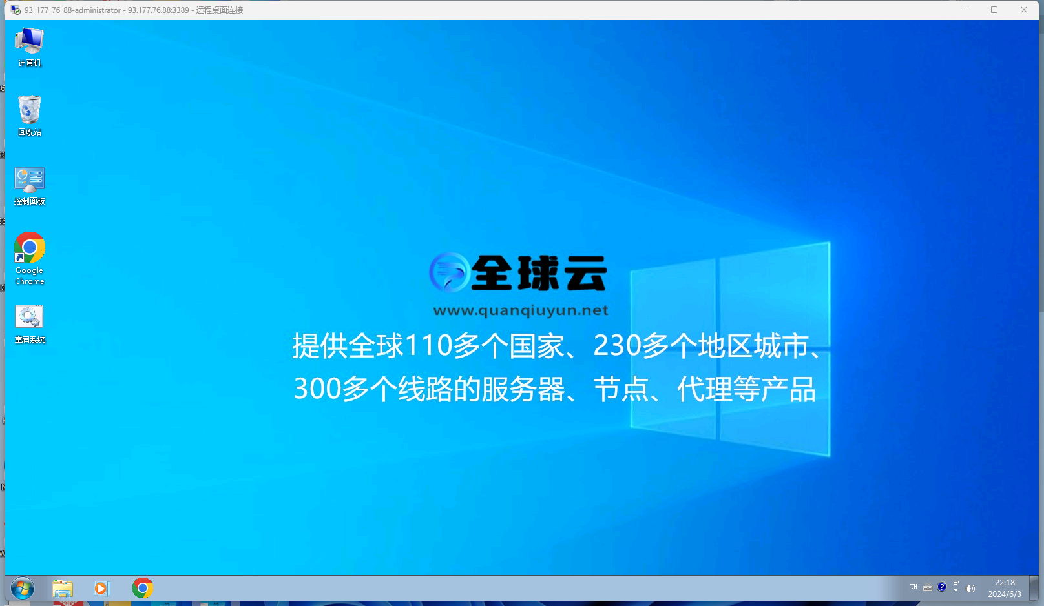This screenshot has width=1044, height=606.
Task: Maximize the remote desktop connection window
Action: [994, 10]
